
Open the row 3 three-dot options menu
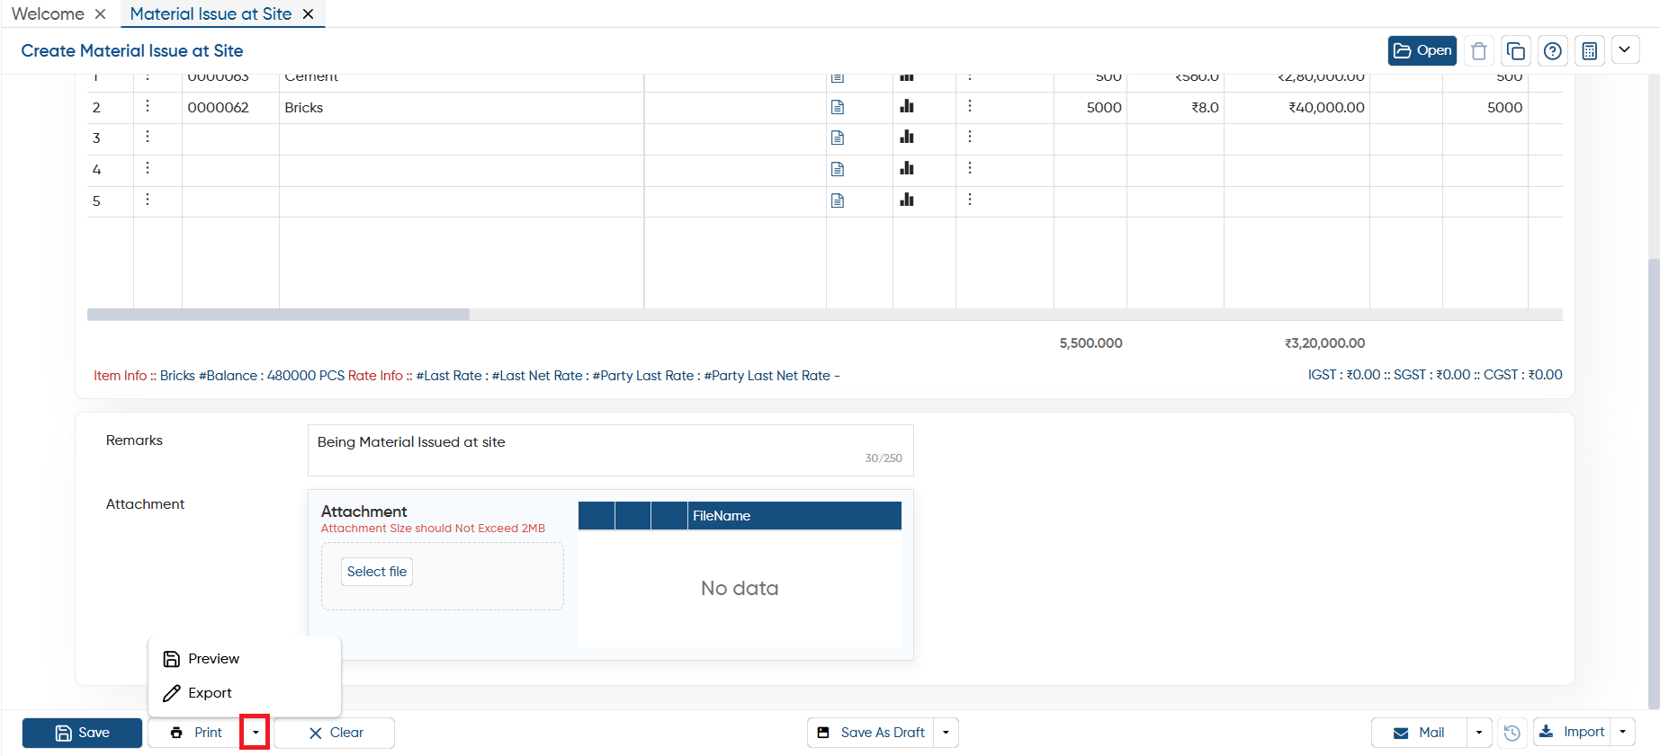(x=148, y=137)
